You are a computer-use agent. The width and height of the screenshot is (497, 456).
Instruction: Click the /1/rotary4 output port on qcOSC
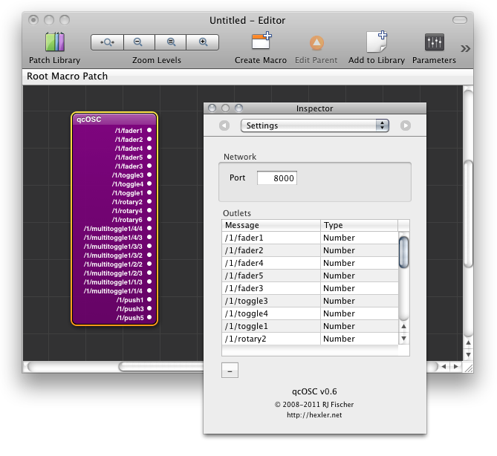(x=149, y=210)
